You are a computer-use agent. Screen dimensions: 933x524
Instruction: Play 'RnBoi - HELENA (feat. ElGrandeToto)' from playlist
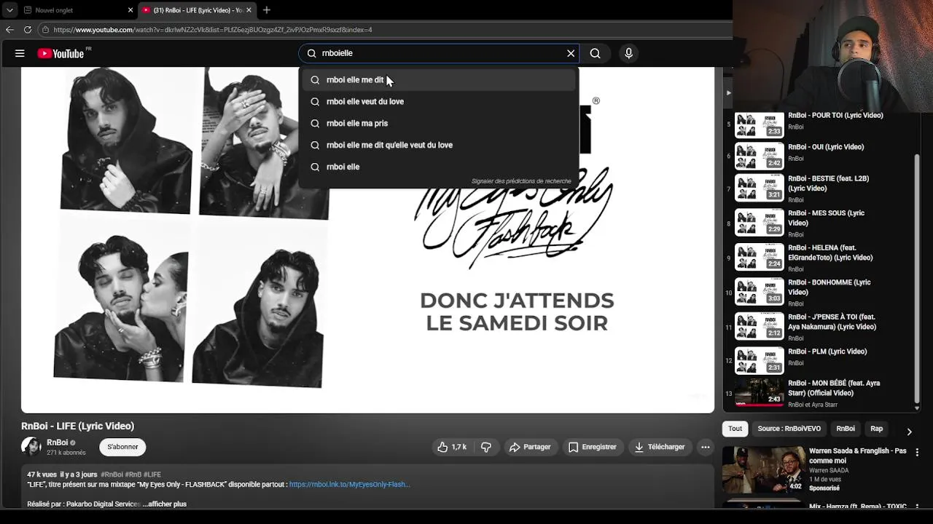pyautogui.click(x=818, y=258)
